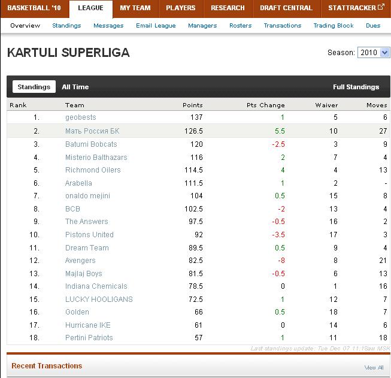391x378 pixels.
Task: Open the Messages link
Action: click(x=108, y=26)
